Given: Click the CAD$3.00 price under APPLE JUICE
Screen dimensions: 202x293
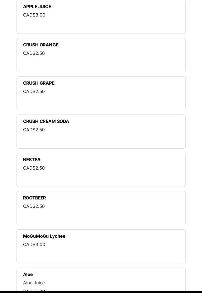Looking at the screenshot, I should pyautogui.click(x=34, y=15).
